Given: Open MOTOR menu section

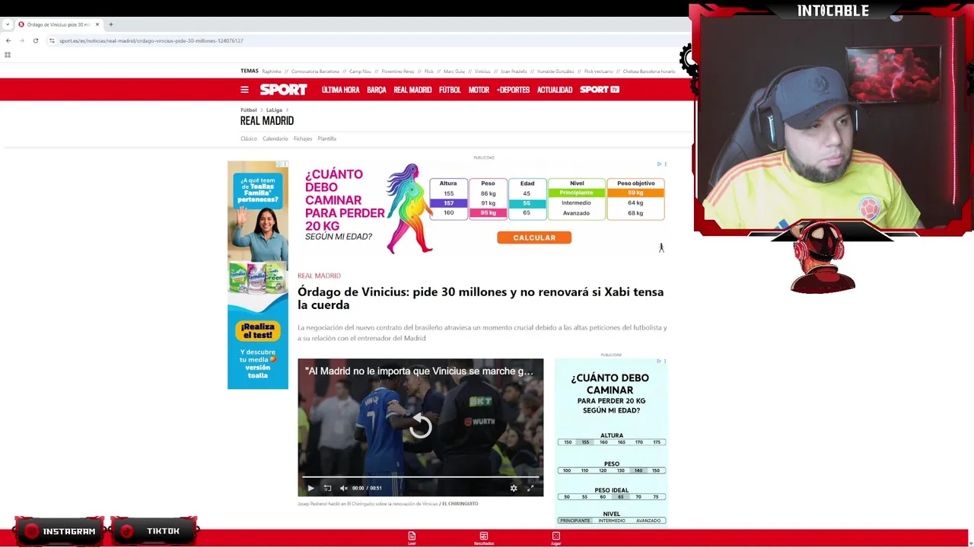Looking at the screenshot, I should coord(479,90).
